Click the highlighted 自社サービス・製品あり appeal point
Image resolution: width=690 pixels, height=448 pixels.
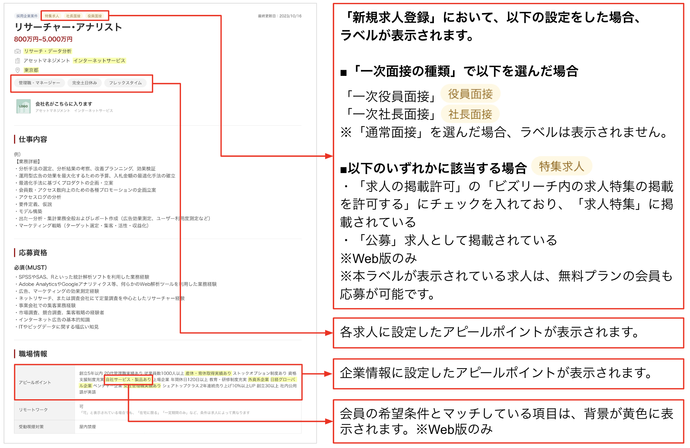[128, 379]
